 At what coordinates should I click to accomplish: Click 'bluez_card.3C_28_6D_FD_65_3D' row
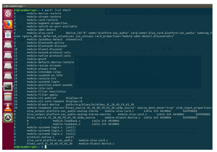pos(50,144)
